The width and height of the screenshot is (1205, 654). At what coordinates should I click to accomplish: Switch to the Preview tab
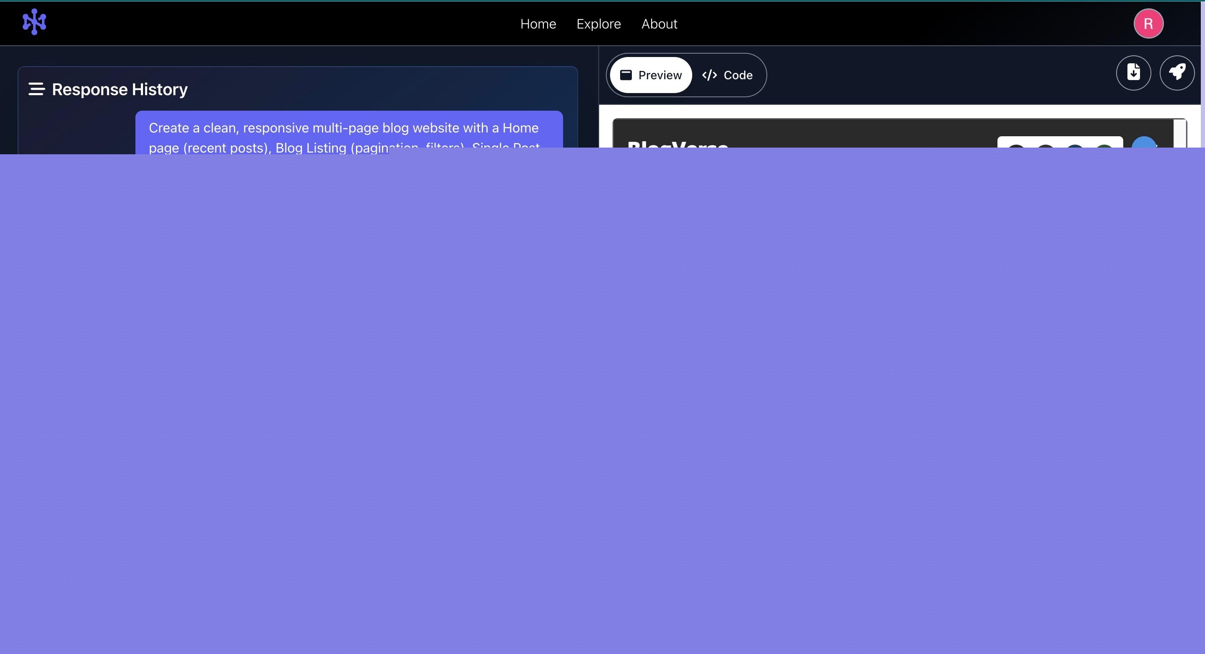(x=651, y=75)
